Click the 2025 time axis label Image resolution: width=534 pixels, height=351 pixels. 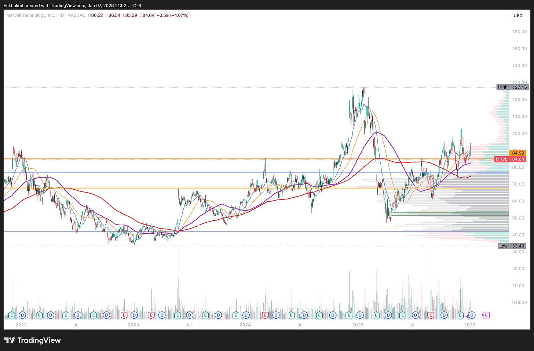click(x=358, y=325)
